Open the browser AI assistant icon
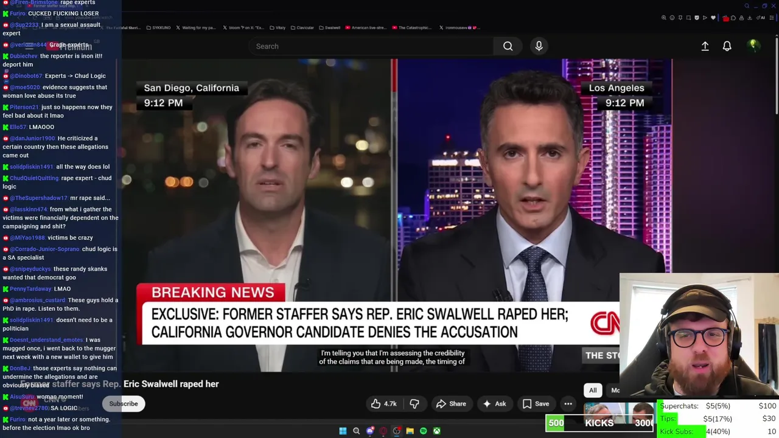The height and width of the screenshot is (438, 779). point(761,18)
